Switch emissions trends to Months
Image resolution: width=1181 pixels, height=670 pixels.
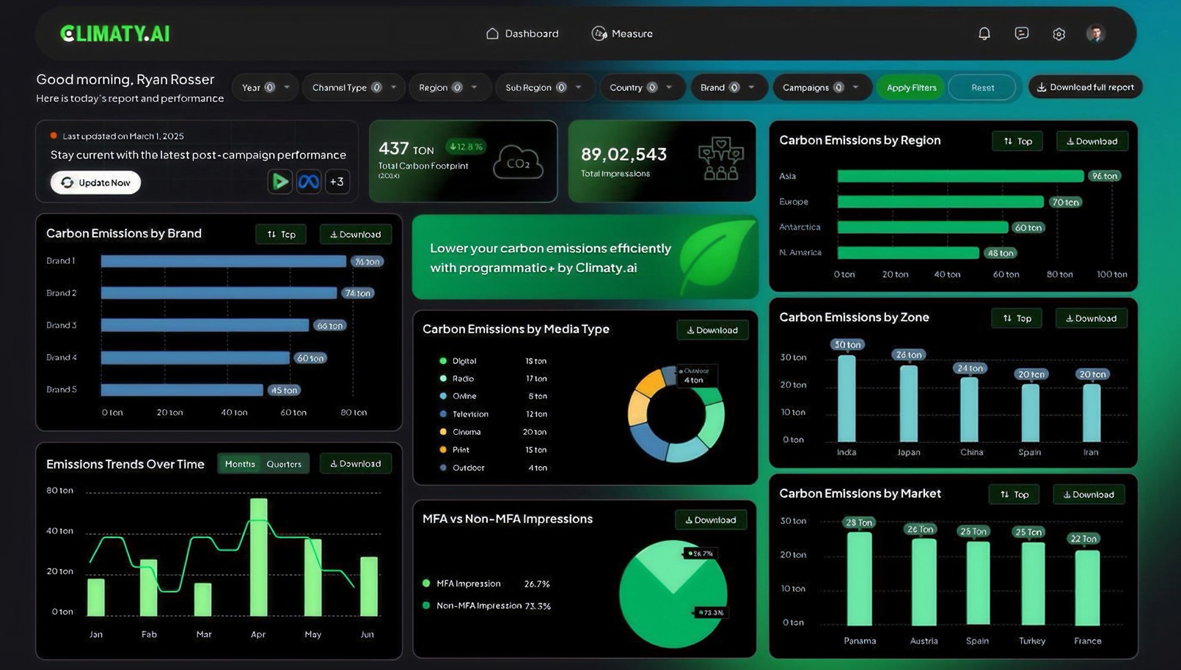click(240, 464)
